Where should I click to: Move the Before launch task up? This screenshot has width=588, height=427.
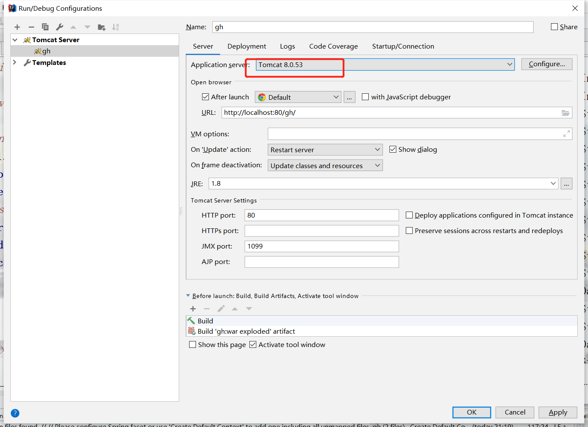tap(235, 309)
